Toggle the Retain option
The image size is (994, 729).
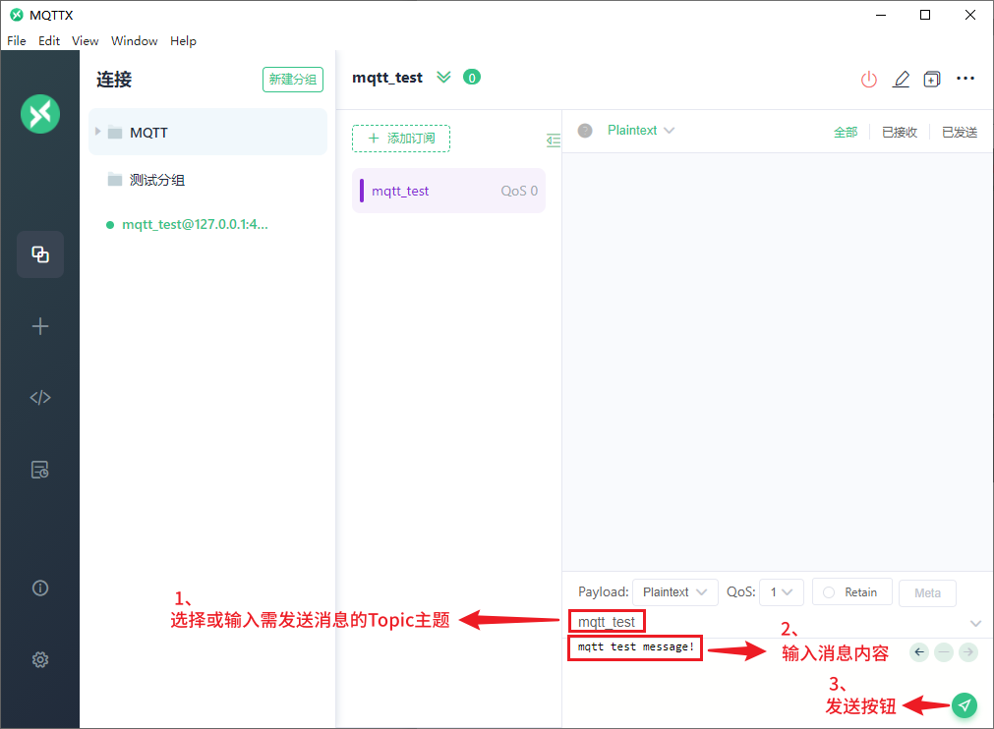click(851, 592)
